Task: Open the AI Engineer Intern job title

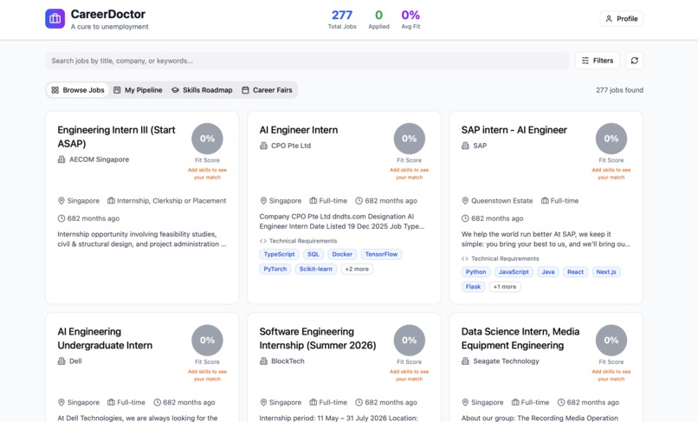Action: (299, 130)
